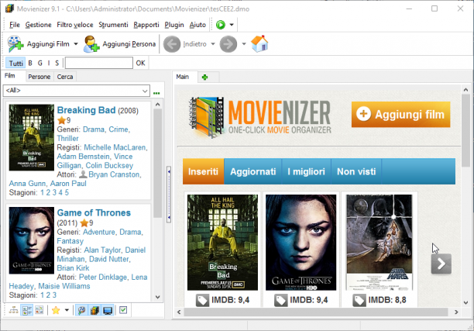Open the Game of Thrones title link

pyautogui.click(x=94, y=212)
